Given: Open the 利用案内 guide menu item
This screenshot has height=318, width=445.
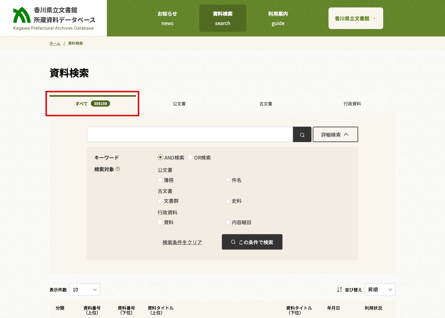Looking at the screenshot, I should tap(278, 18).
